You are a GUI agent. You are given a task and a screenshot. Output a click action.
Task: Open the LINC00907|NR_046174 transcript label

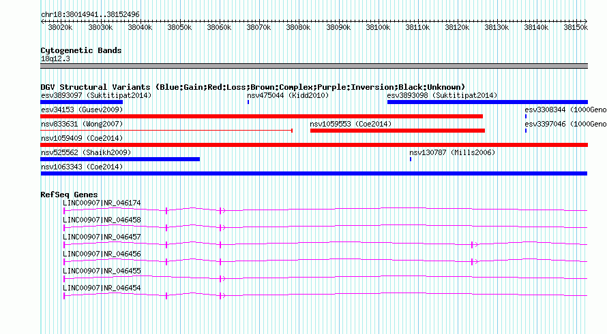click(102, 203)
